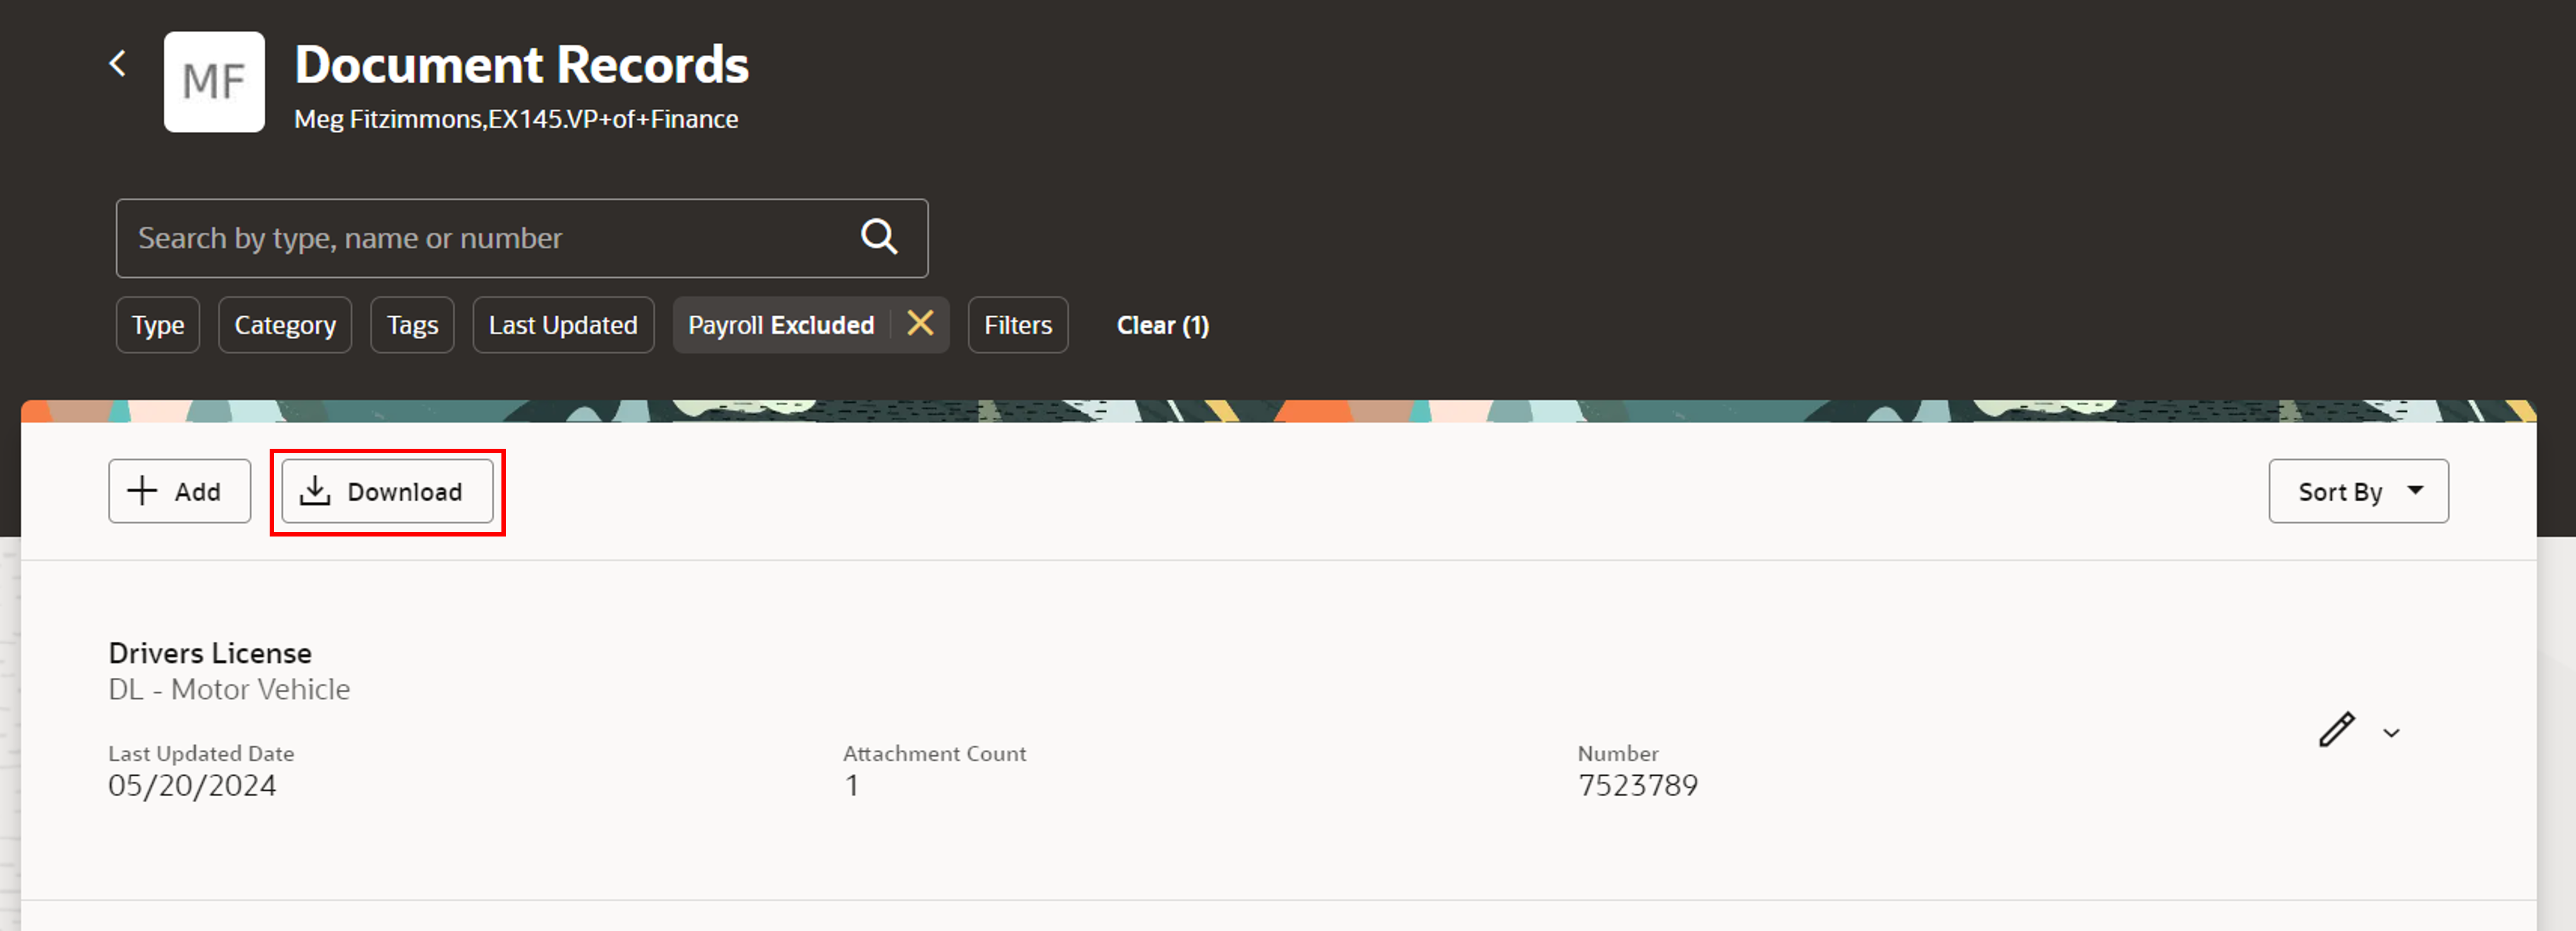Click the plus icon on Add

coord(142,490)
